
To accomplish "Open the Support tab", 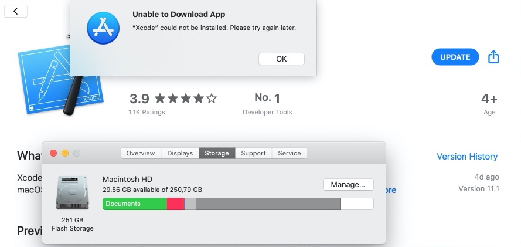I will 254,153.
